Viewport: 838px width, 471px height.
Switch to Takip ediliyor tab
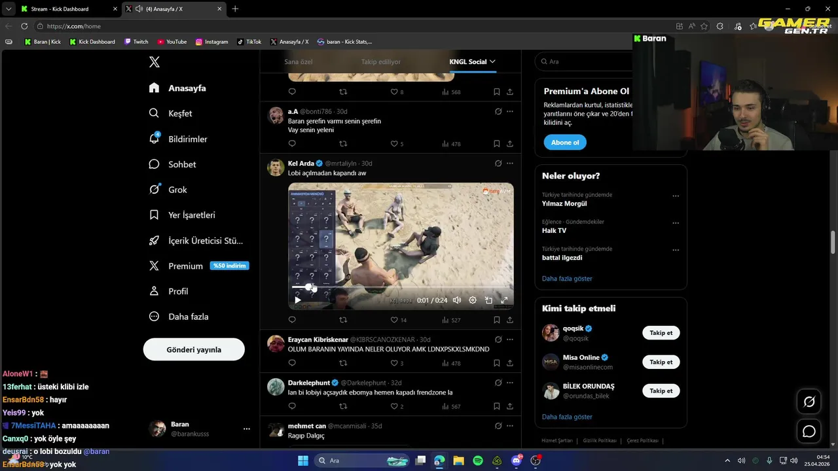pyautogui.click(x=381, y=61)
